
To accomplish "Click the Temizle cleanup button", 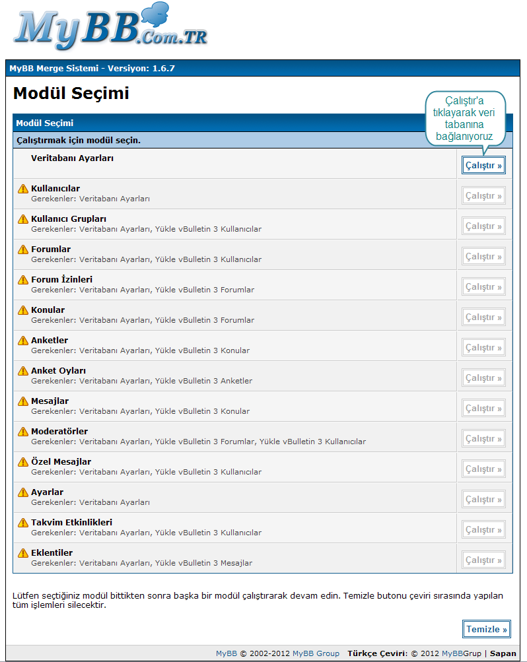I will point(487,629).
